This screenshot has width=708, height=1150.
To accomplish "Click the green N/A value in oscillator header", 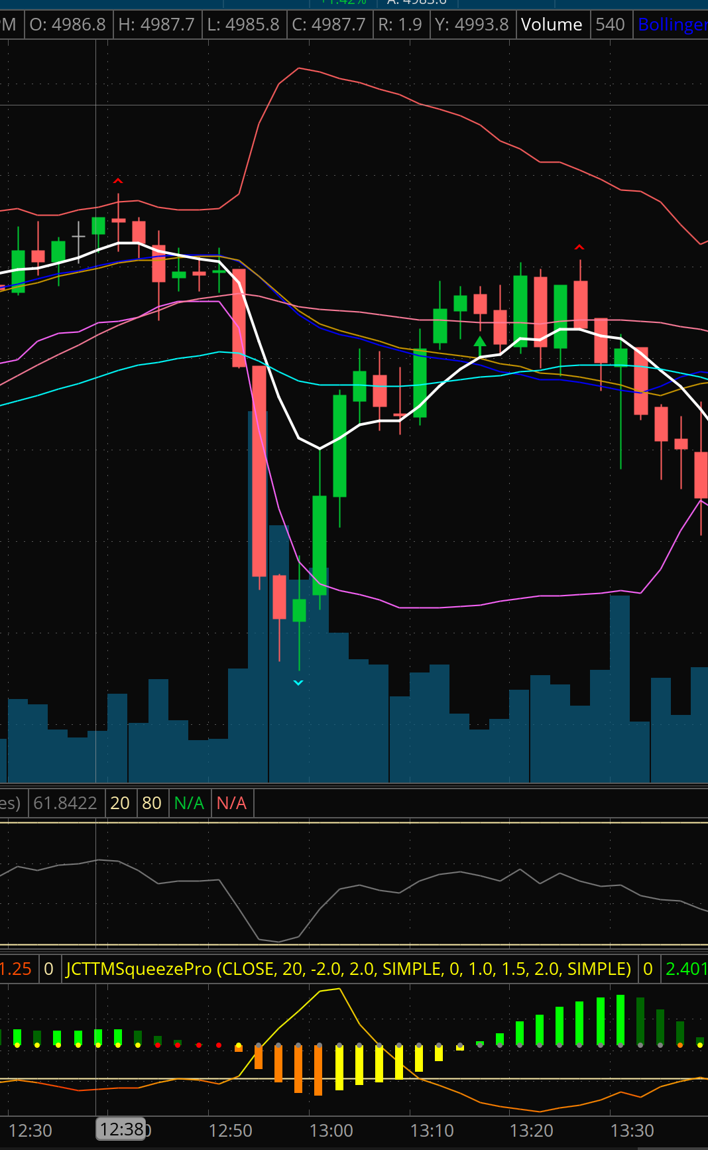I will (x=189, y=803).
